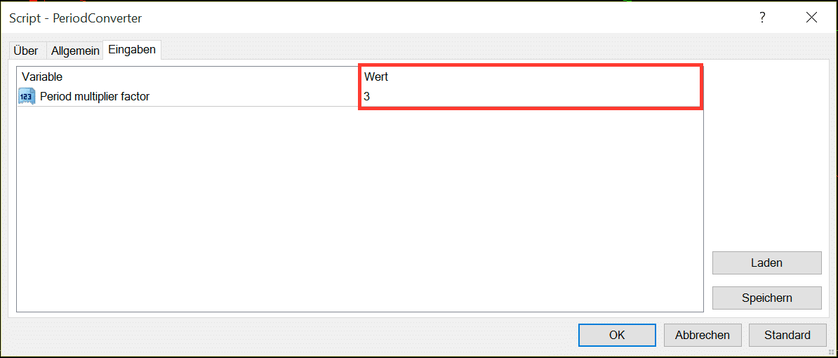
Task: Click empty space in the inputs list
Action: click(x=359, y=208)
